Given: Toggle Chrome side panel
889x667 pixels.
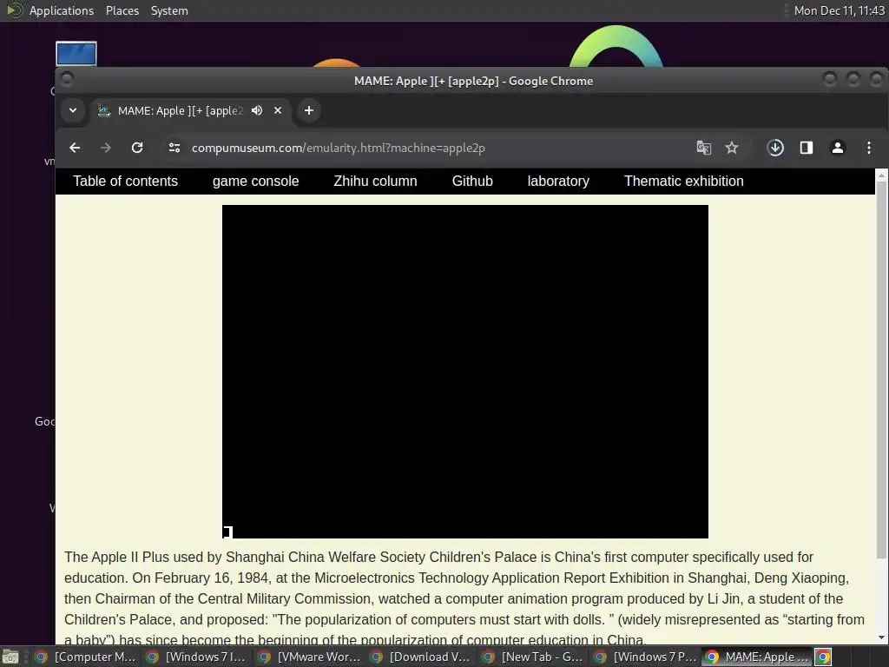Looking at the screenshot, I should point(807,148).
